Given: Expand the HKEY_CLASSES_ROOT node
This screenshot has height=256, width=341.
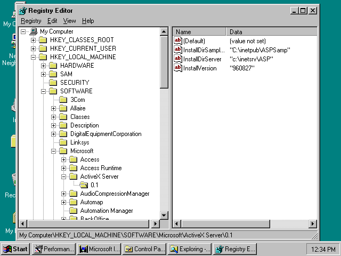Looking at the screenshot, I should [x=33, y=41].
